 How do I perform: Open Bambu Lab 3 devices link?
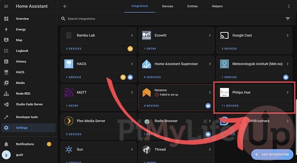point(73,49)
